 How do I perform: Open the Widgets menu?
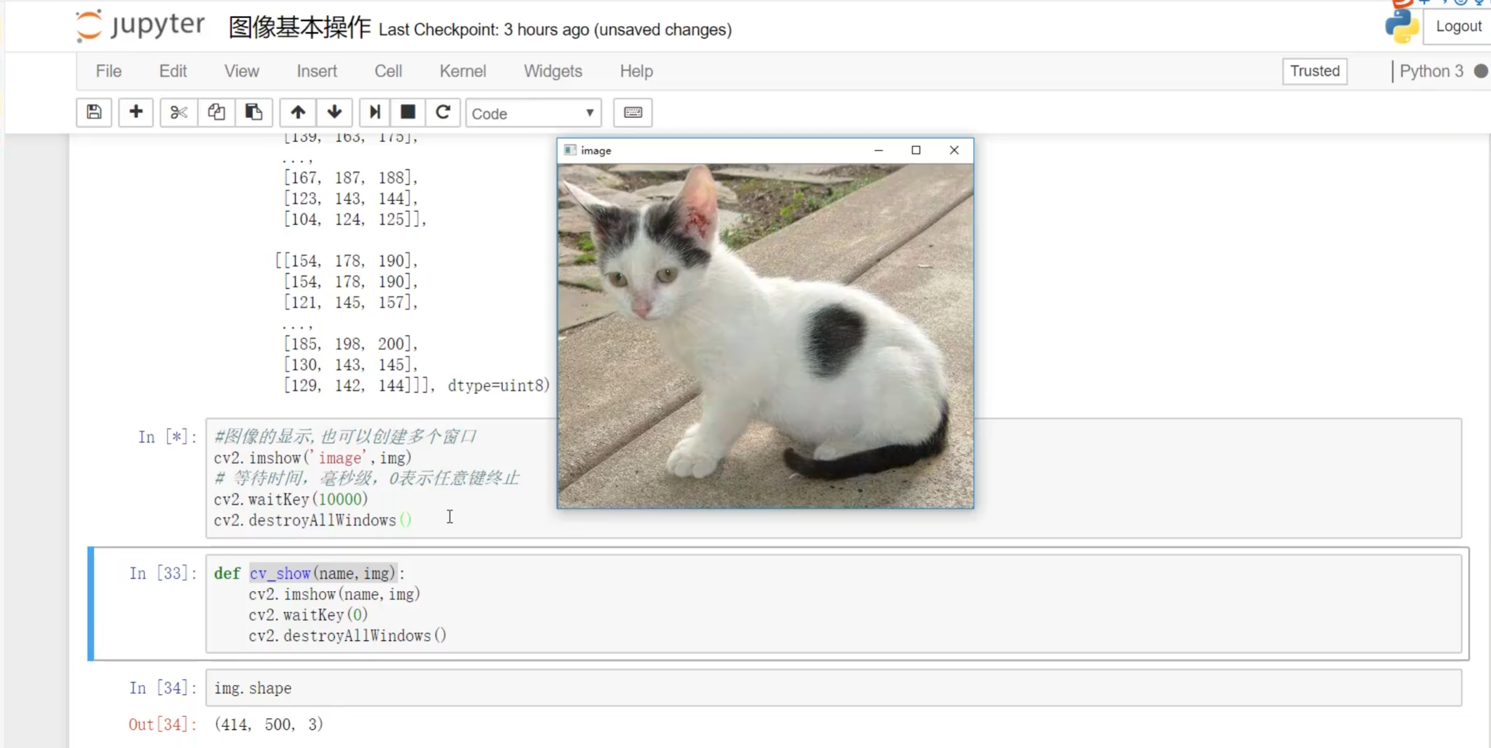[x=552, y=71]
